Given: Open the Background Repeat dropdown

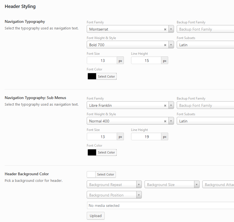Looking at the screenshot, I should pos(139,185).
